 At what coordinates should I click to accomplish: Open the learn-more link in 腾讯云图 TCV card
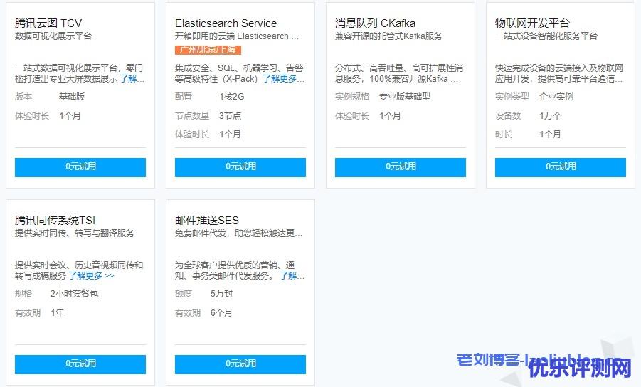point(132,79)
